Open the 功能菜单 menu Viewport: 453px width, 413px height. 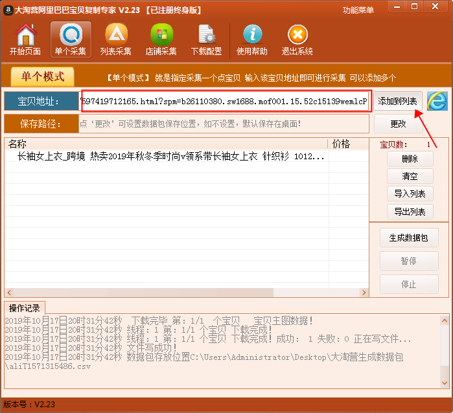tap(358, 10)
